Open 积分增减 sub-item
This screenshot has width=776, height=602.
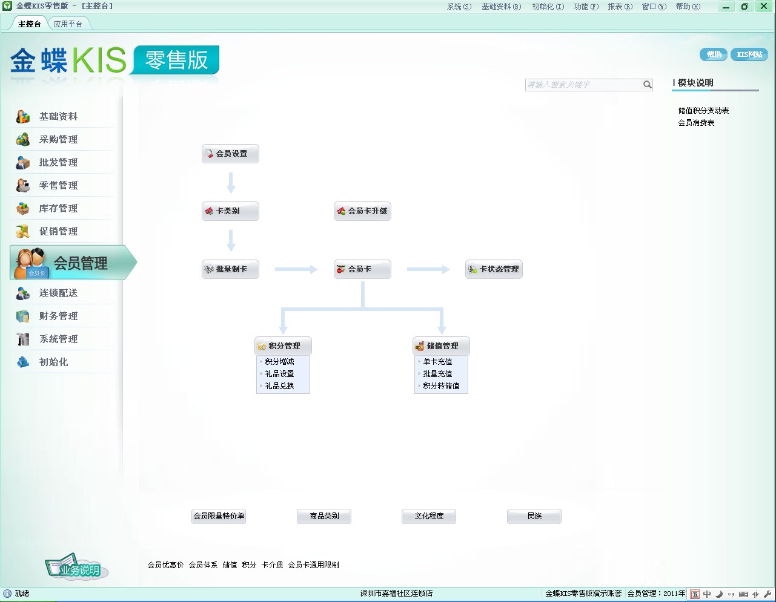(279, 362)
